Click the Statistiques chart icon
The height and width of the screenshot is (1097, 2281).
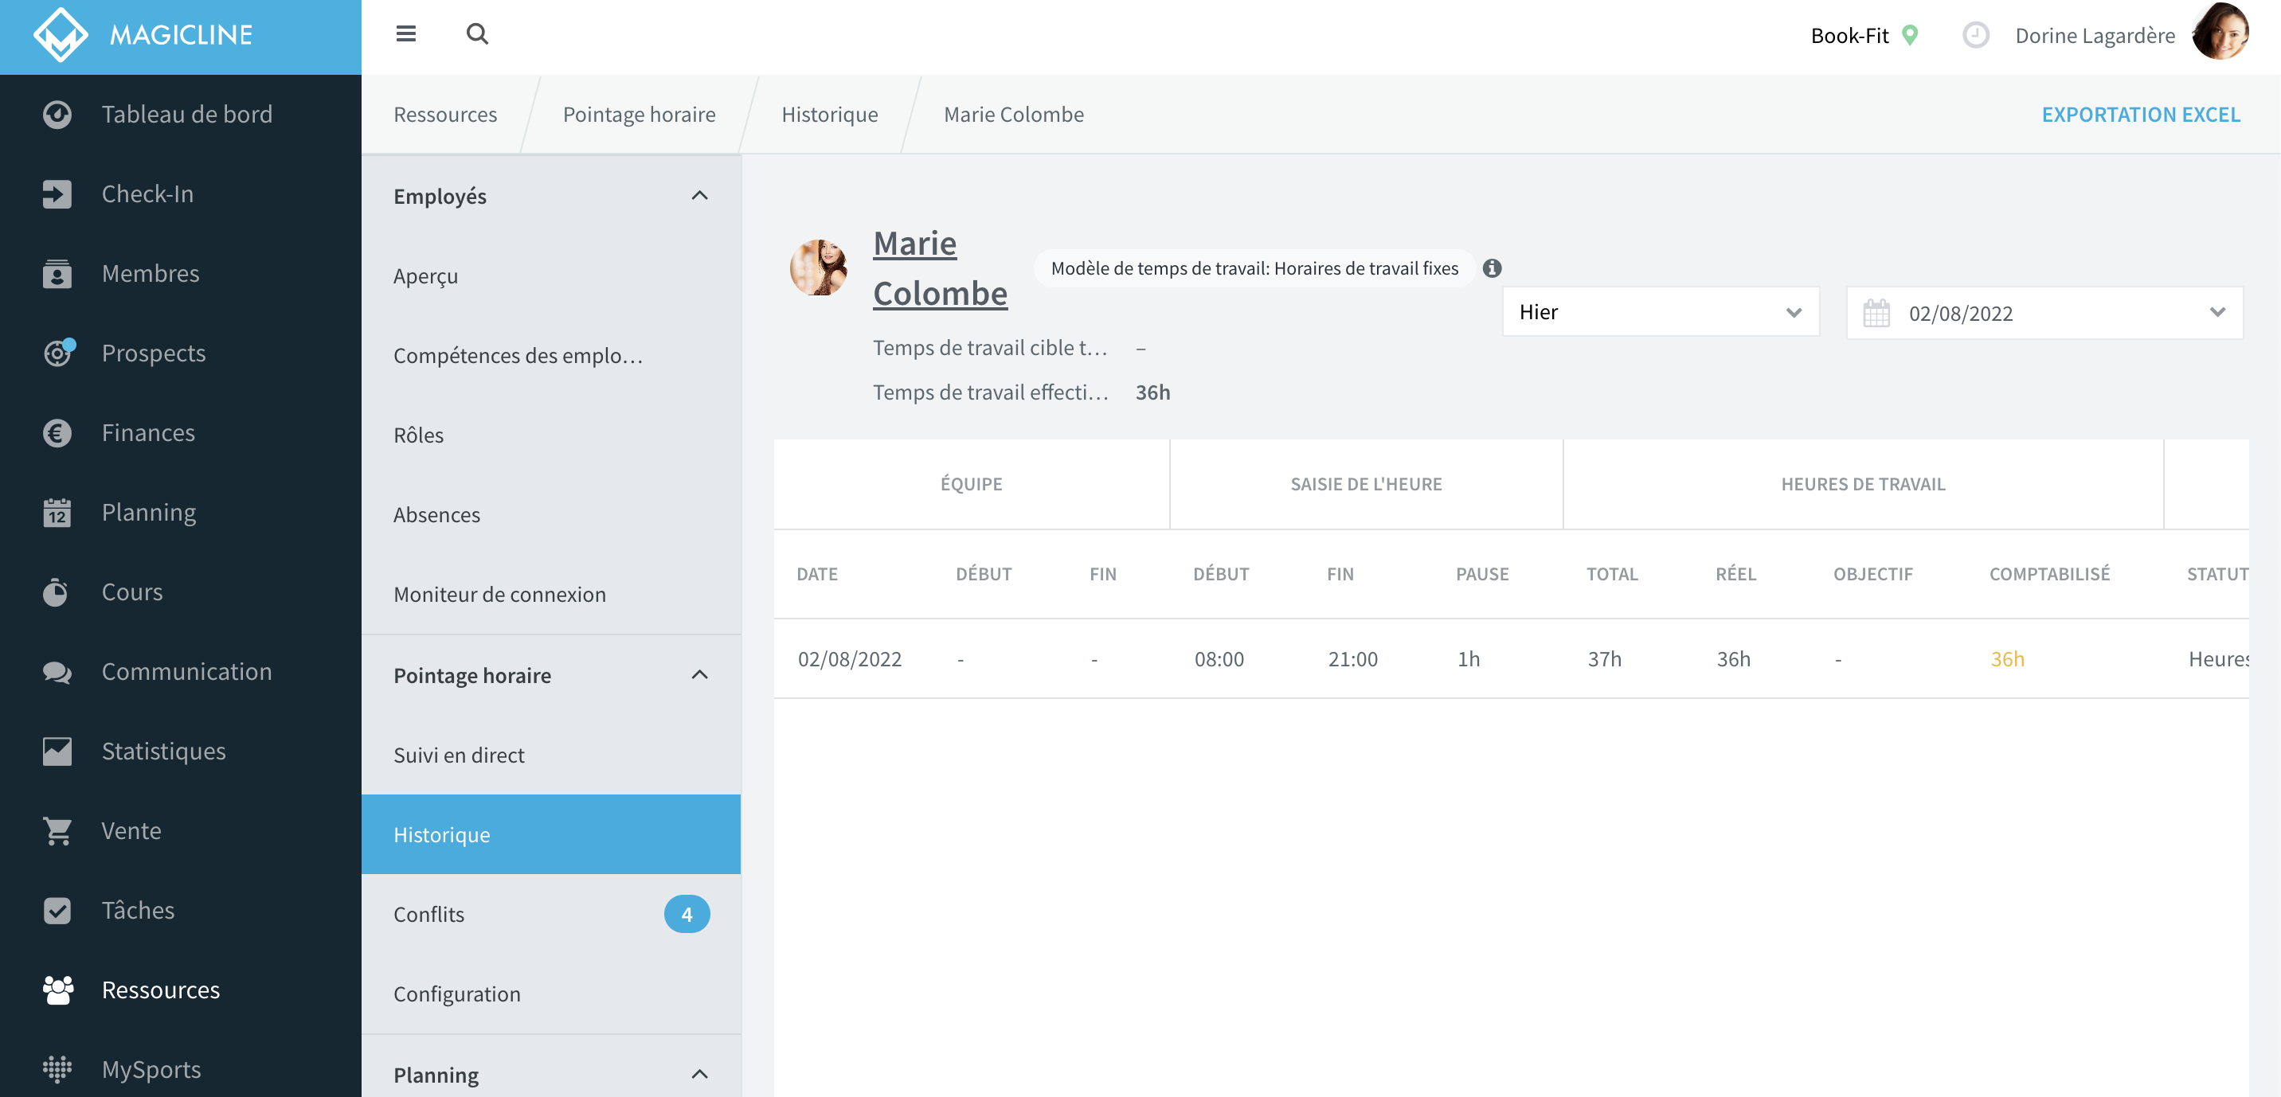point(57,752)
